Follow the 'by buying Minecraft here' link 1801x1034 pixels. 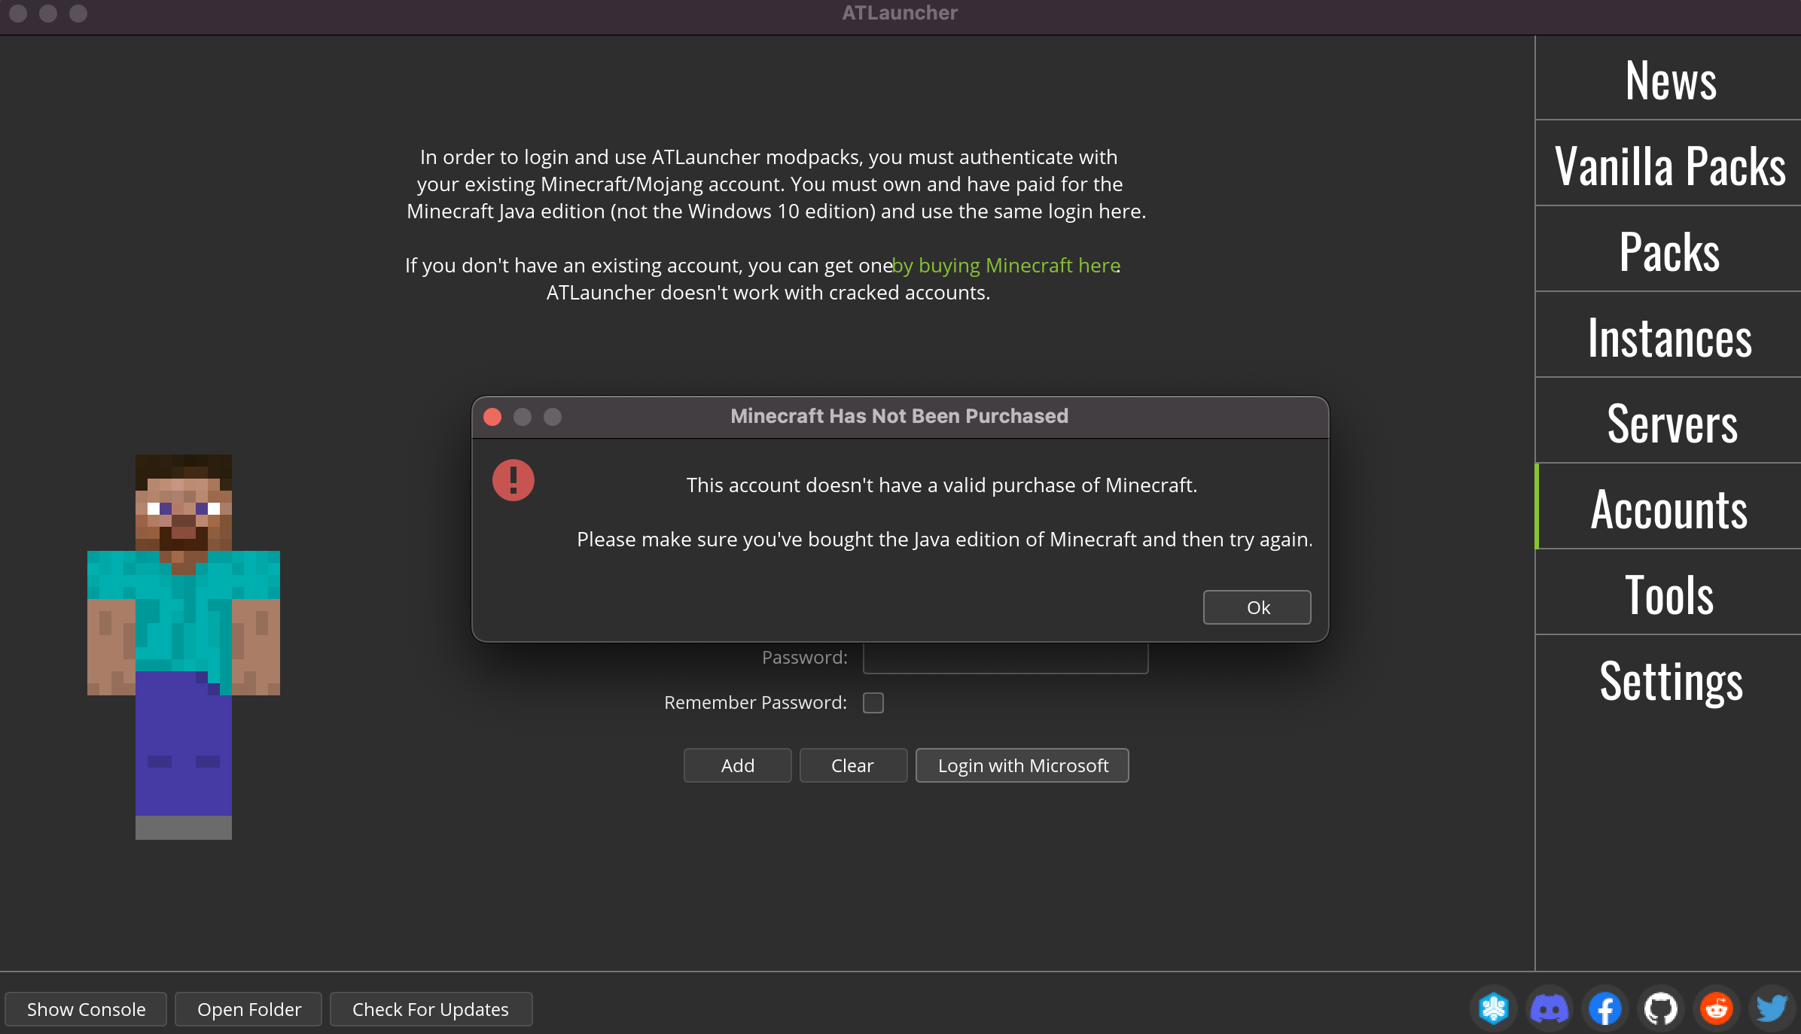click(x=1006, y=266)
